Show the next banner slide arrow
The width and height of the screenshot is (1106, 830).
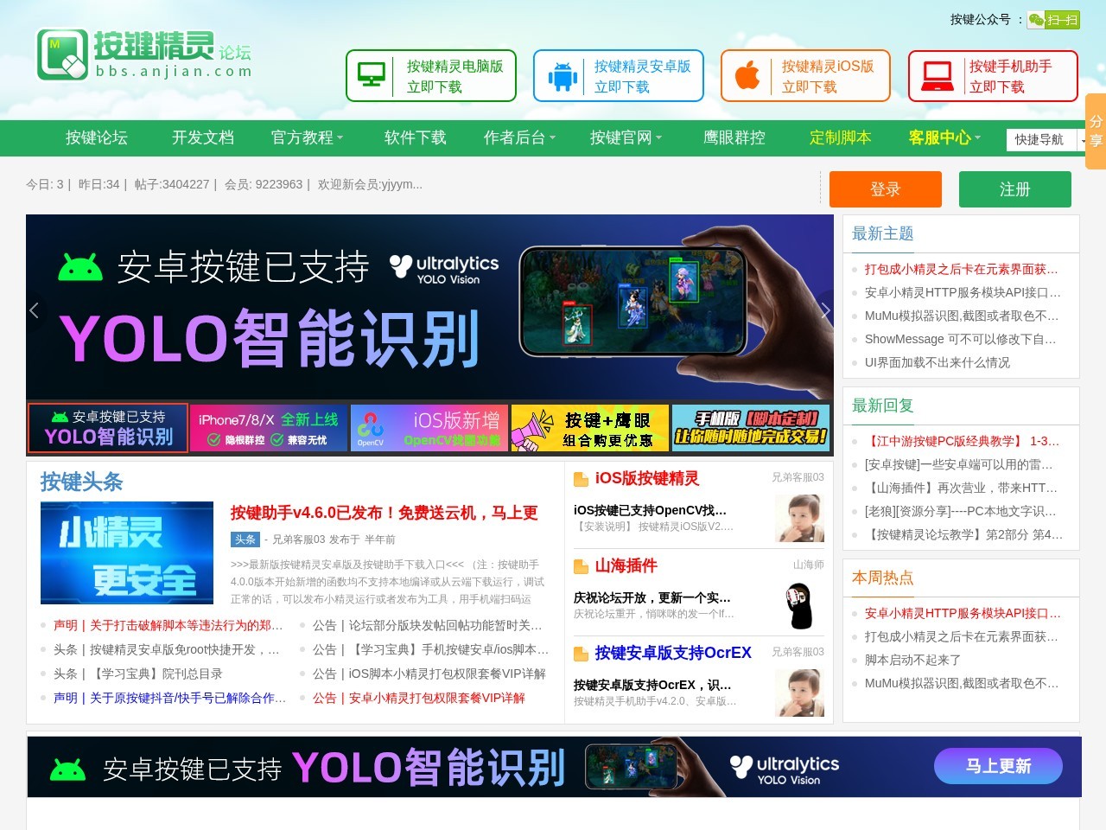click(825, 310)
